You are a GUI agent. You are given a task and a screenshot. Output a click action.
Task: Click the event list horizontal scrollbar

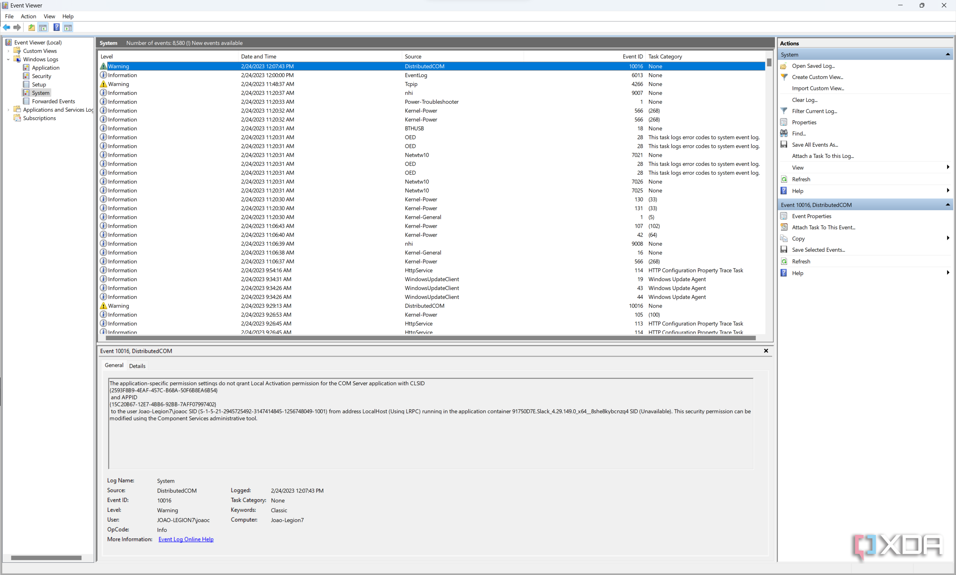point(430,338)
